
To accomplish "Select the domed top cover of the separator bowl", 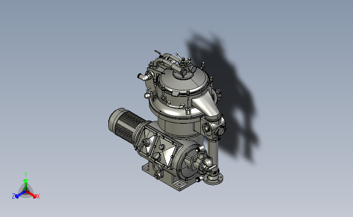I will tap(184, 80).
